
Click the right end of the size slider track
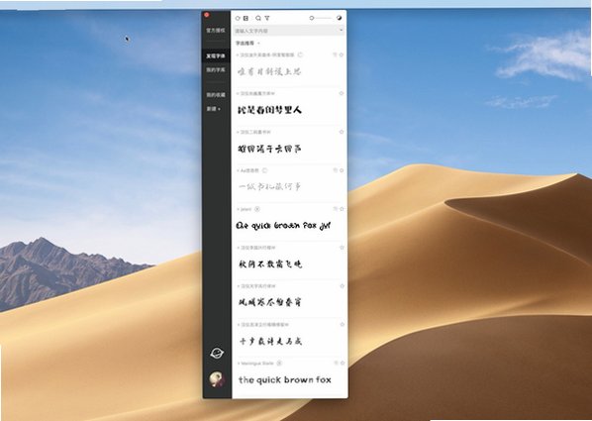click(x=331, y=18)
